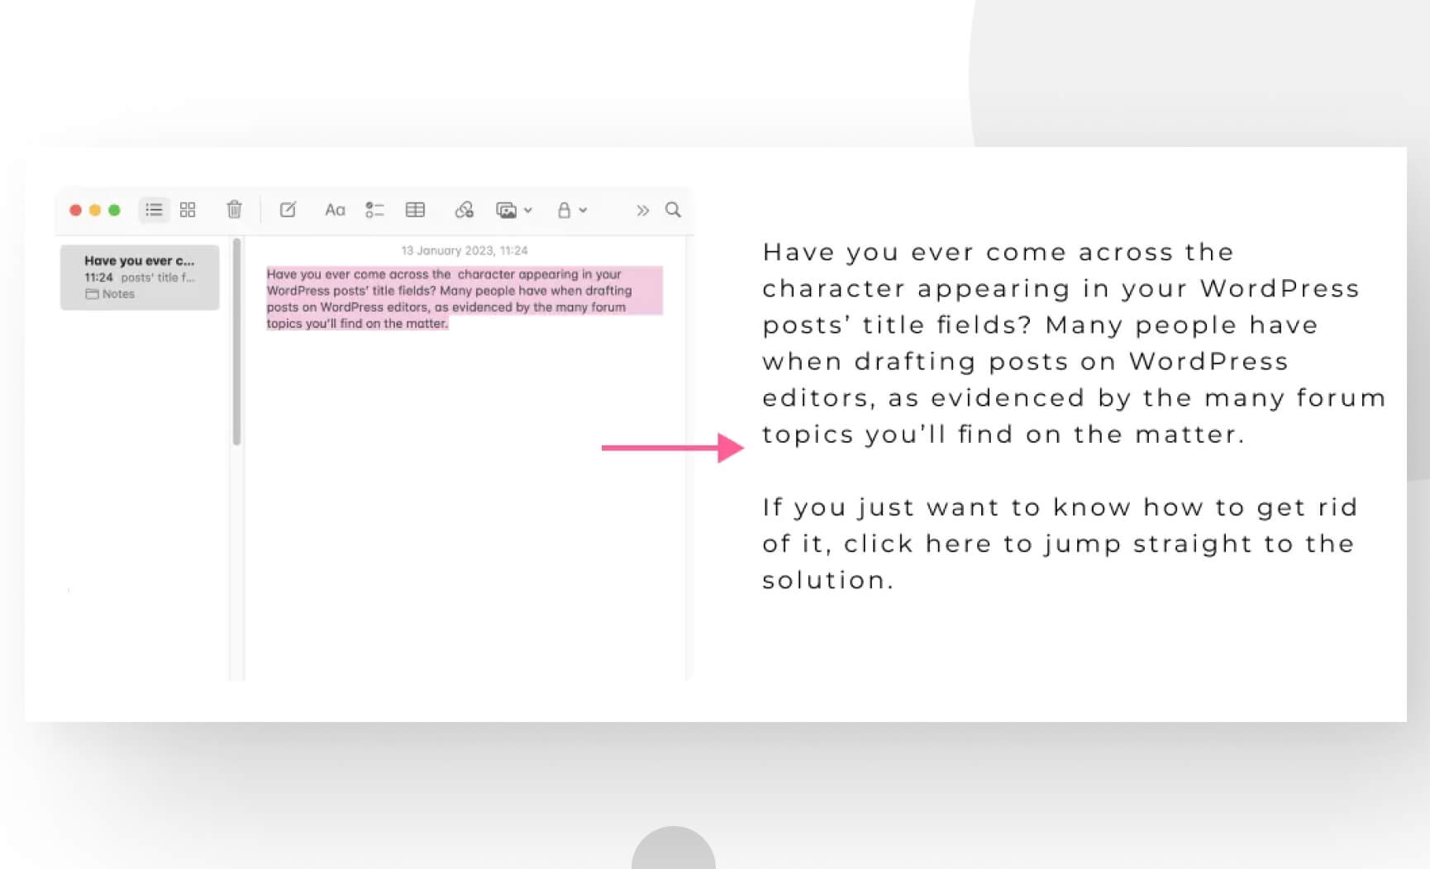
Task: Delete the current note
Action: pos(234,210)
